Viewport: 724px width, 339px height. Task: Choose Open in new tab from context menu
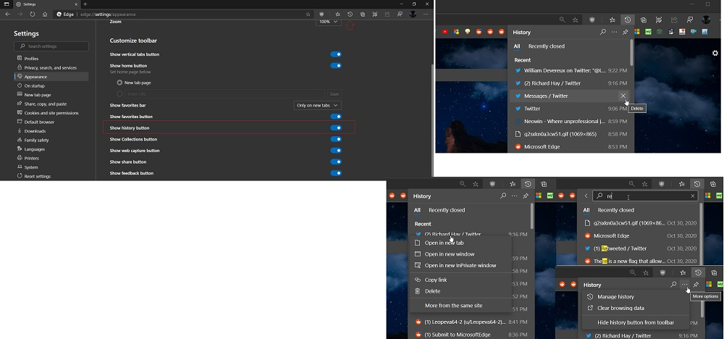460,243
